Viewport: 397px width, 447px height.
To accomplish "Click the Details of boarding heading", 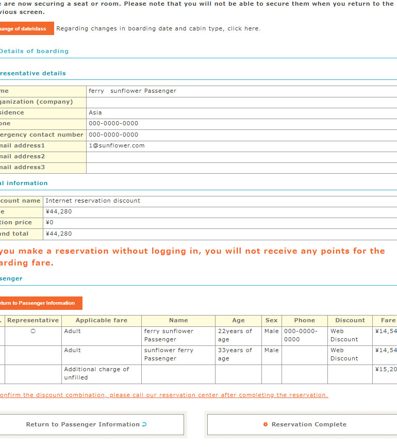I will (34, 51).
